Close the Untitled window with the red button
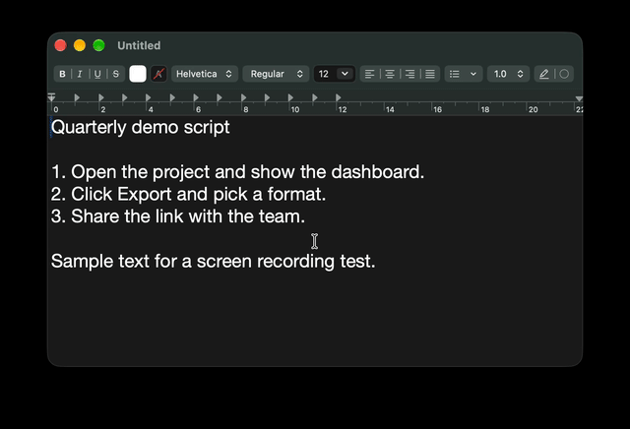Image resolution: width=630 pixels, height=429 pixels. 61,45
